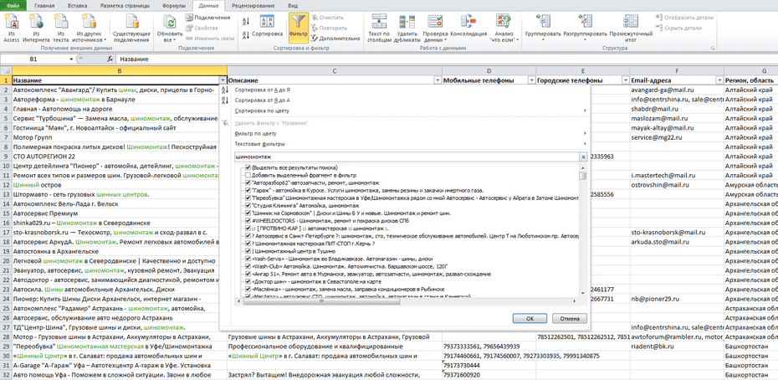
Task: Click the formula bar containing 'Название'
Action: [447, 59]
